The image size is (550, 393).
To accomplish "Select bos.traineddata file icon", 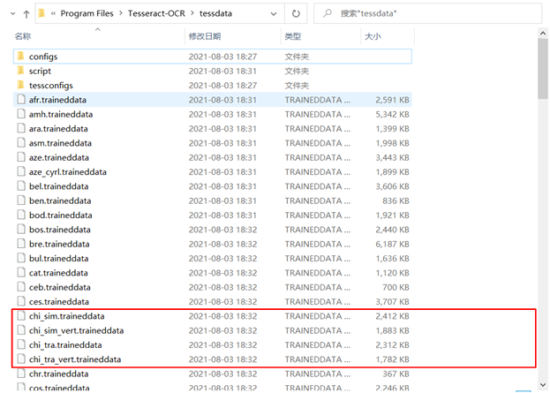I will [x=21, y=229].
